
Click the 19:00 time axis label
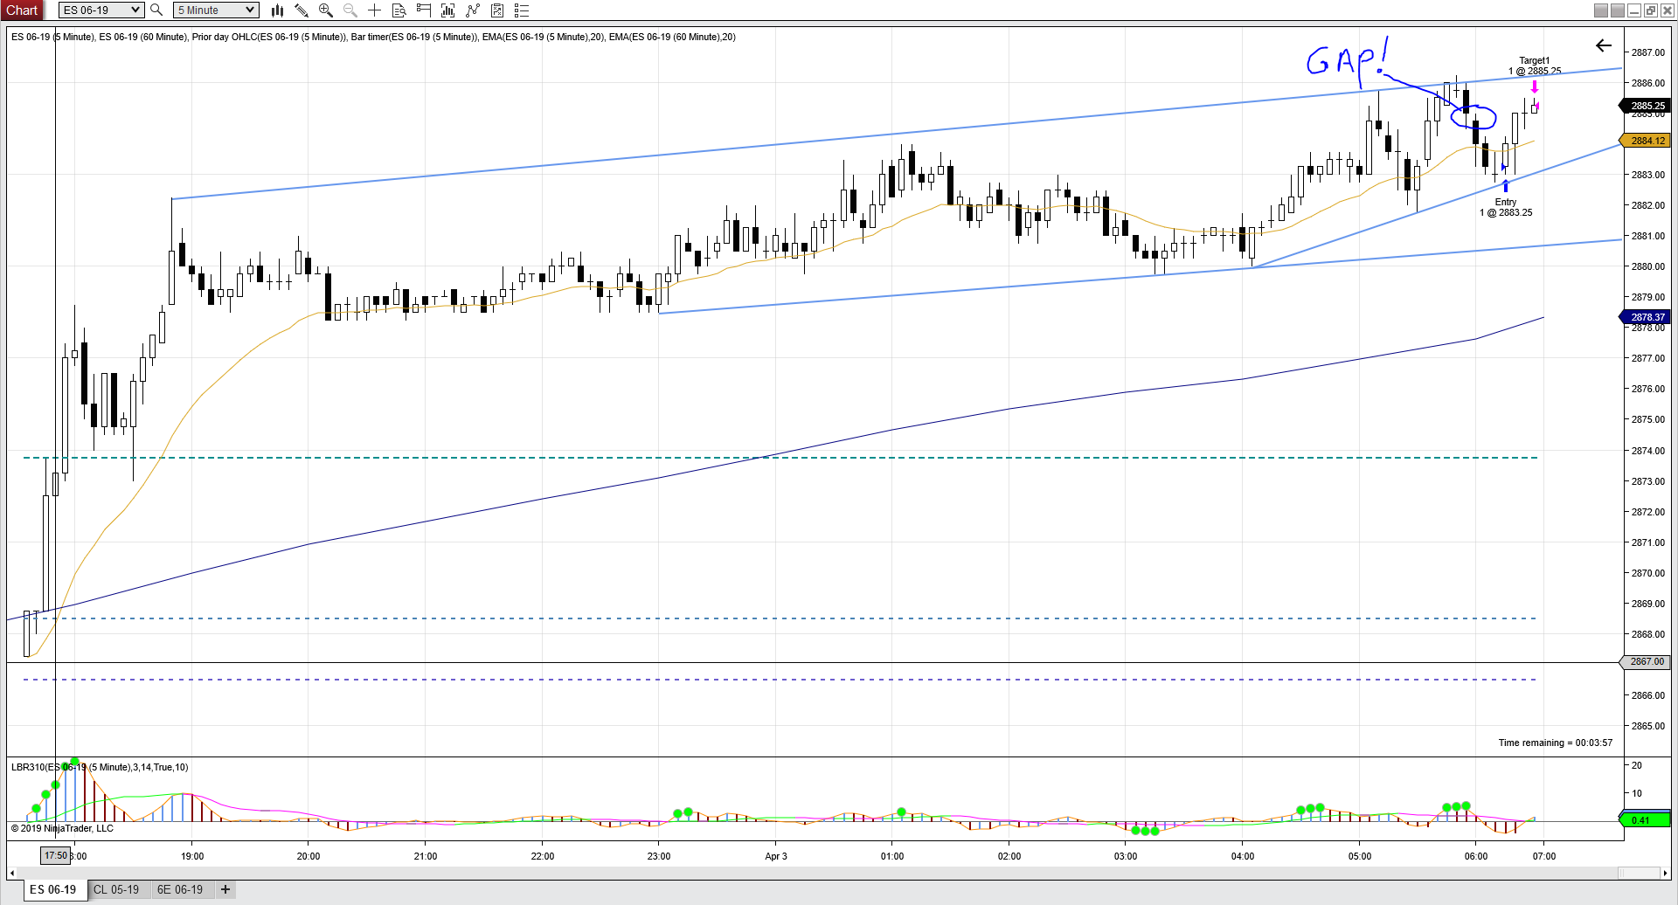(192, 856)
